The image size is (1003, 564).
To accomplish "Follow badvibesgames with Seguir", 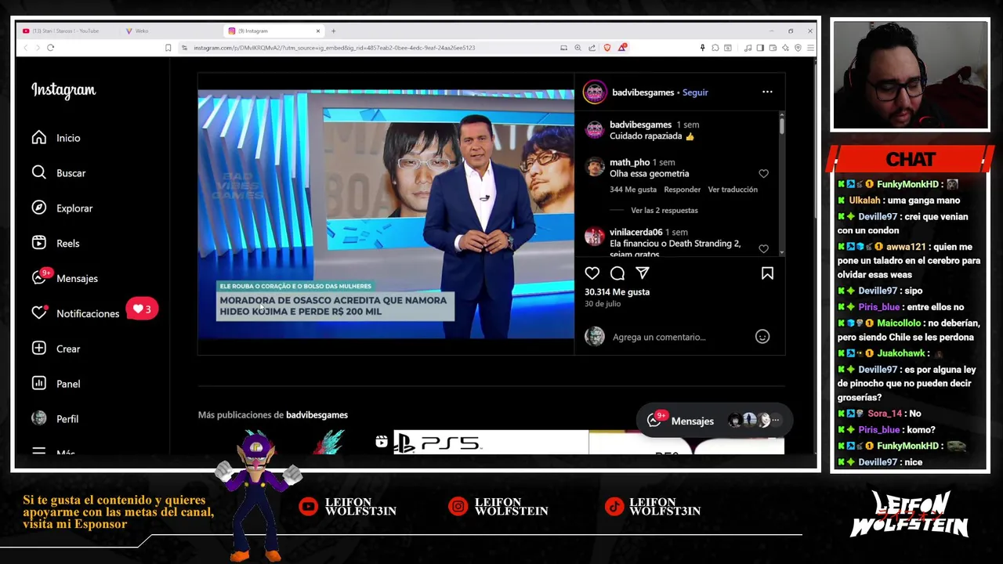I will [695, 92].
